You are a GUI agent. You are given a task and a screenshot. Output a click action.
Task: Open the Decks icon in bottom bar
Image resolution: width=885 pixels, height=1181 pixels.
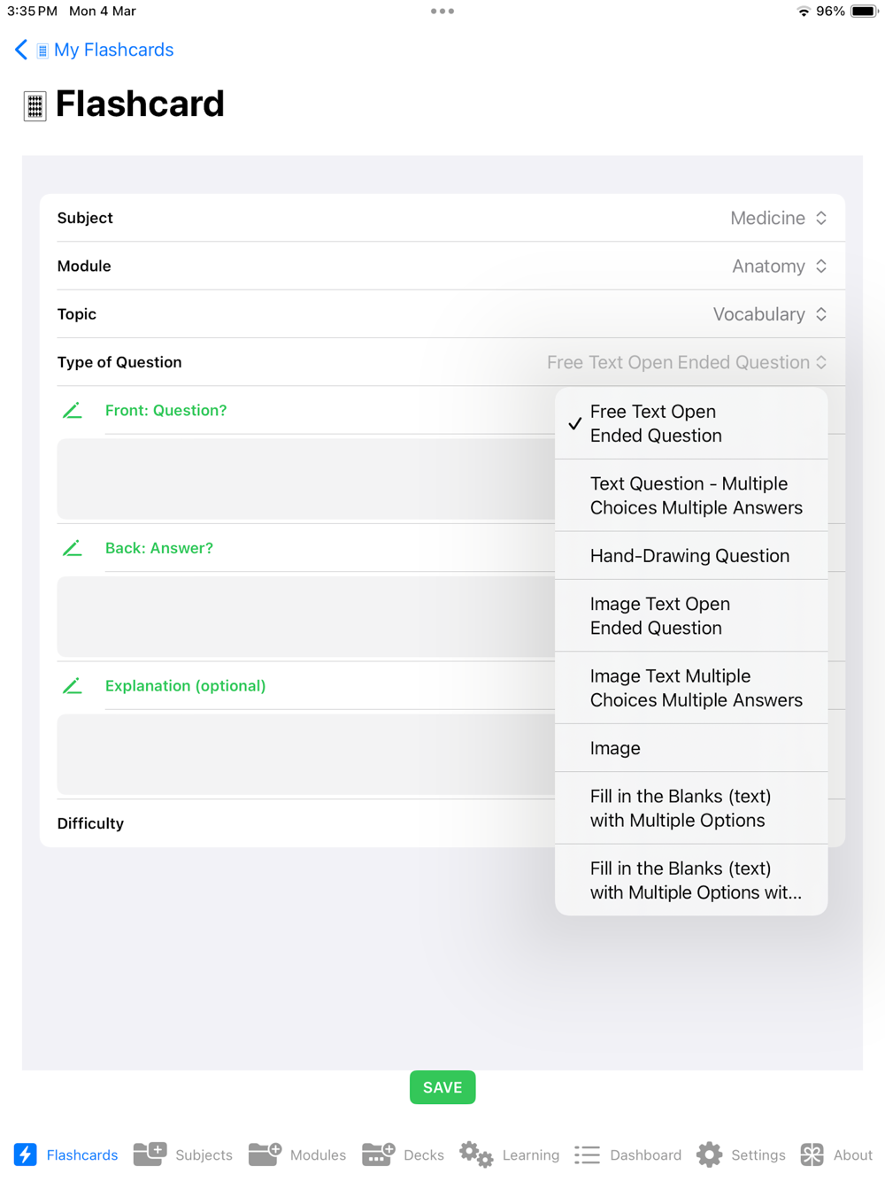click(x=379, y=1154)
